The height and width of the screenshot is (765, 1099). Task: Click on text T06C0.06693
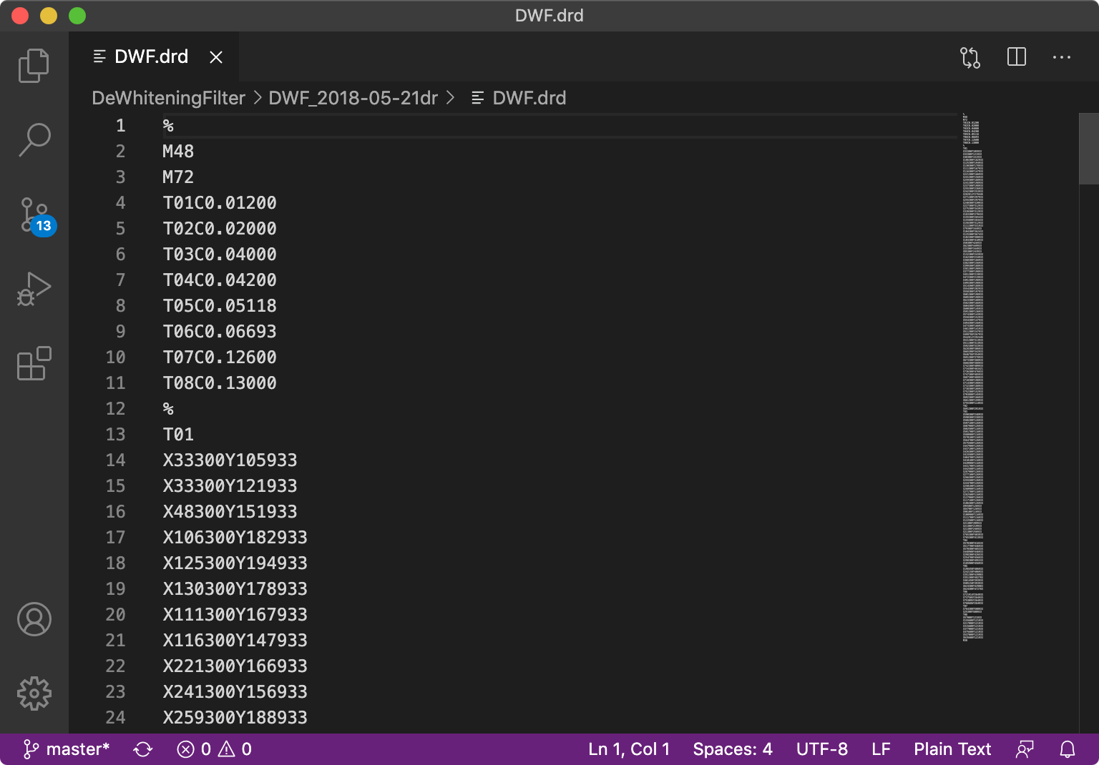click(x=220, y=332)
